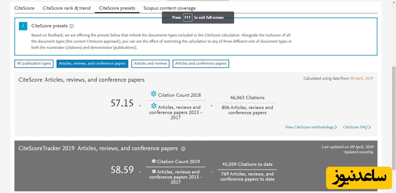
Task: Select the All publication types preset
Action: (x=34, y=63)
